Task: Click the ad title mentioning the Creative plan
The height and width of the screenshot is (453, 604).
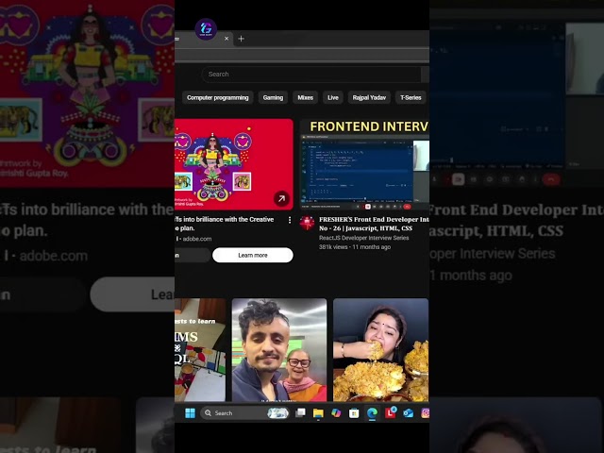Action: [x=225, y=224]
